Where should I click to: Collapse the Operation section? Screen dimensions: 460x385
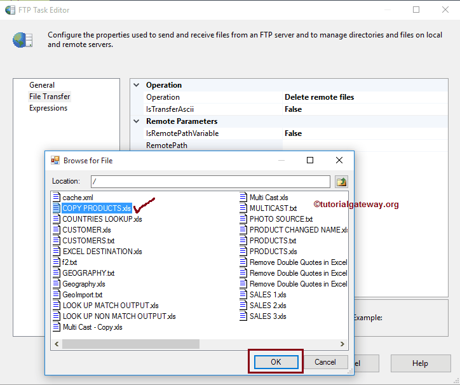click(x=137, y=85)
